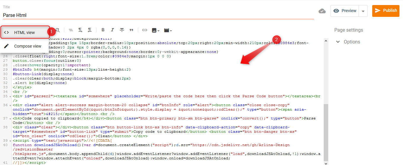403x165 pixels.
Task: Select the HTML view menu option
Action: coord(25,33)
